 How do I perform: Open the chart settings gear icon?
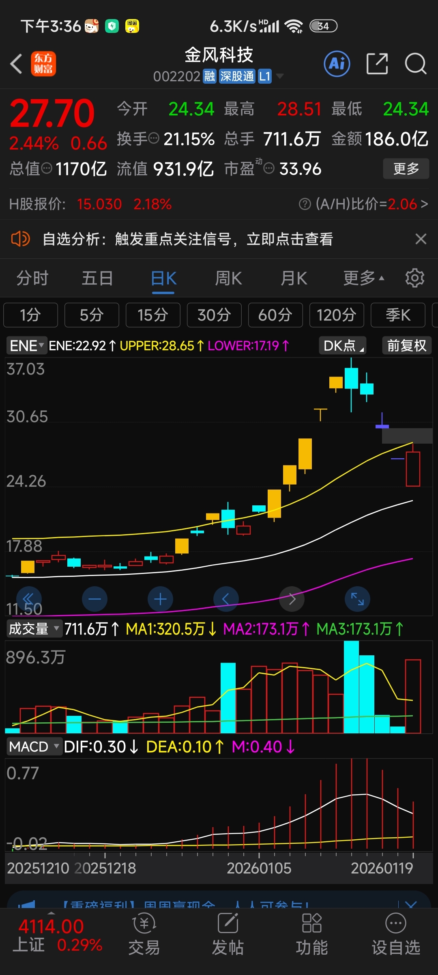[415, 278]
